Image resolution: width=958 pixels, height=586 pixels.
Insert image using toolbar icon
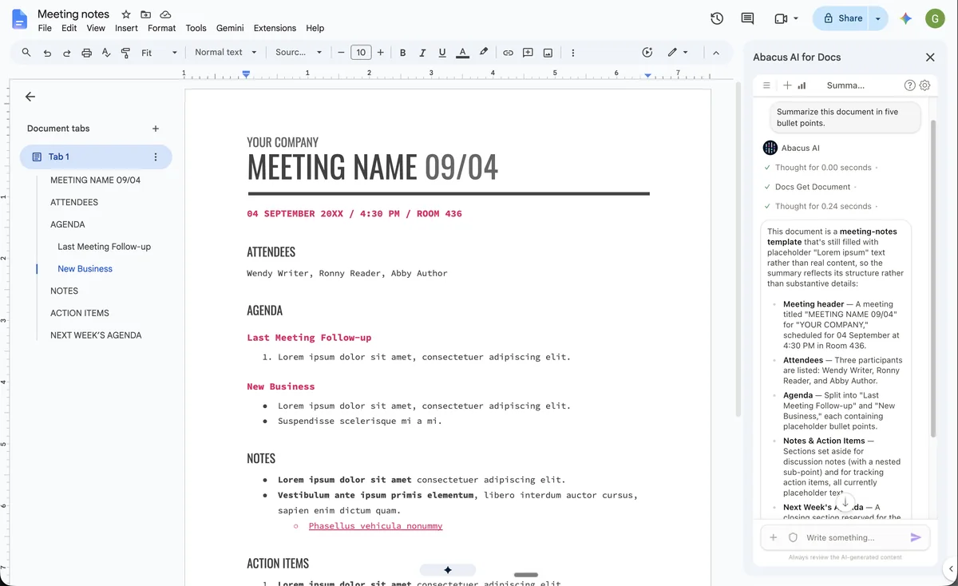[x=548, y=53]
